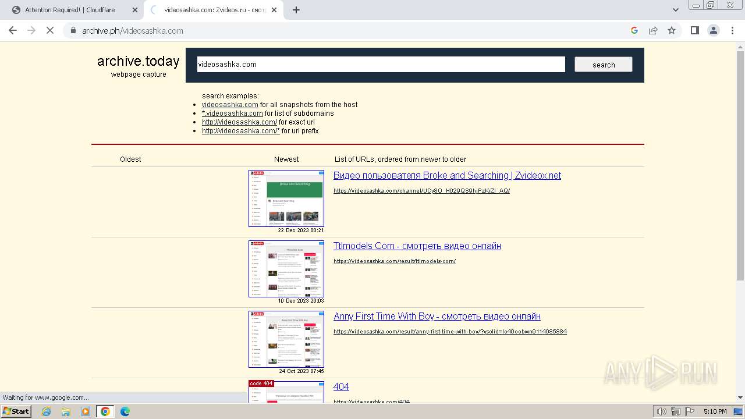Click the Newest column header

[286, 159]
